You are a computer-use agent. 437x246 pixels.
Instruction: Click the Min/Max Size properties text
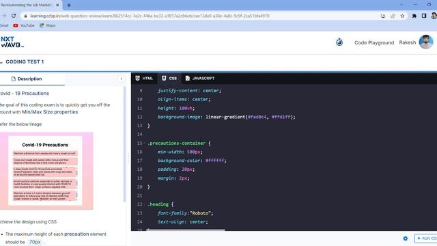click(50, 112)
